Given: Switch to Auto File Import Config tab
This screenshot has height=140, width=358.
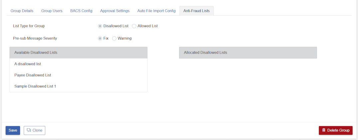Looking at the screenshot, I should (x=157, y=11).
